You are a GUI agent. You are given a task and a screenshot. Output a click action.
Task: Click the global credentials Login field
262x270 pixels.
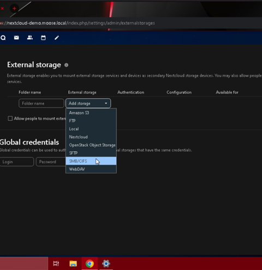tap(17, 161)
